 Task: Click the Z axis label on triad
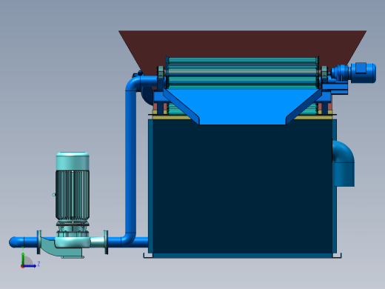pyautogui.click(x=38, y=264)
